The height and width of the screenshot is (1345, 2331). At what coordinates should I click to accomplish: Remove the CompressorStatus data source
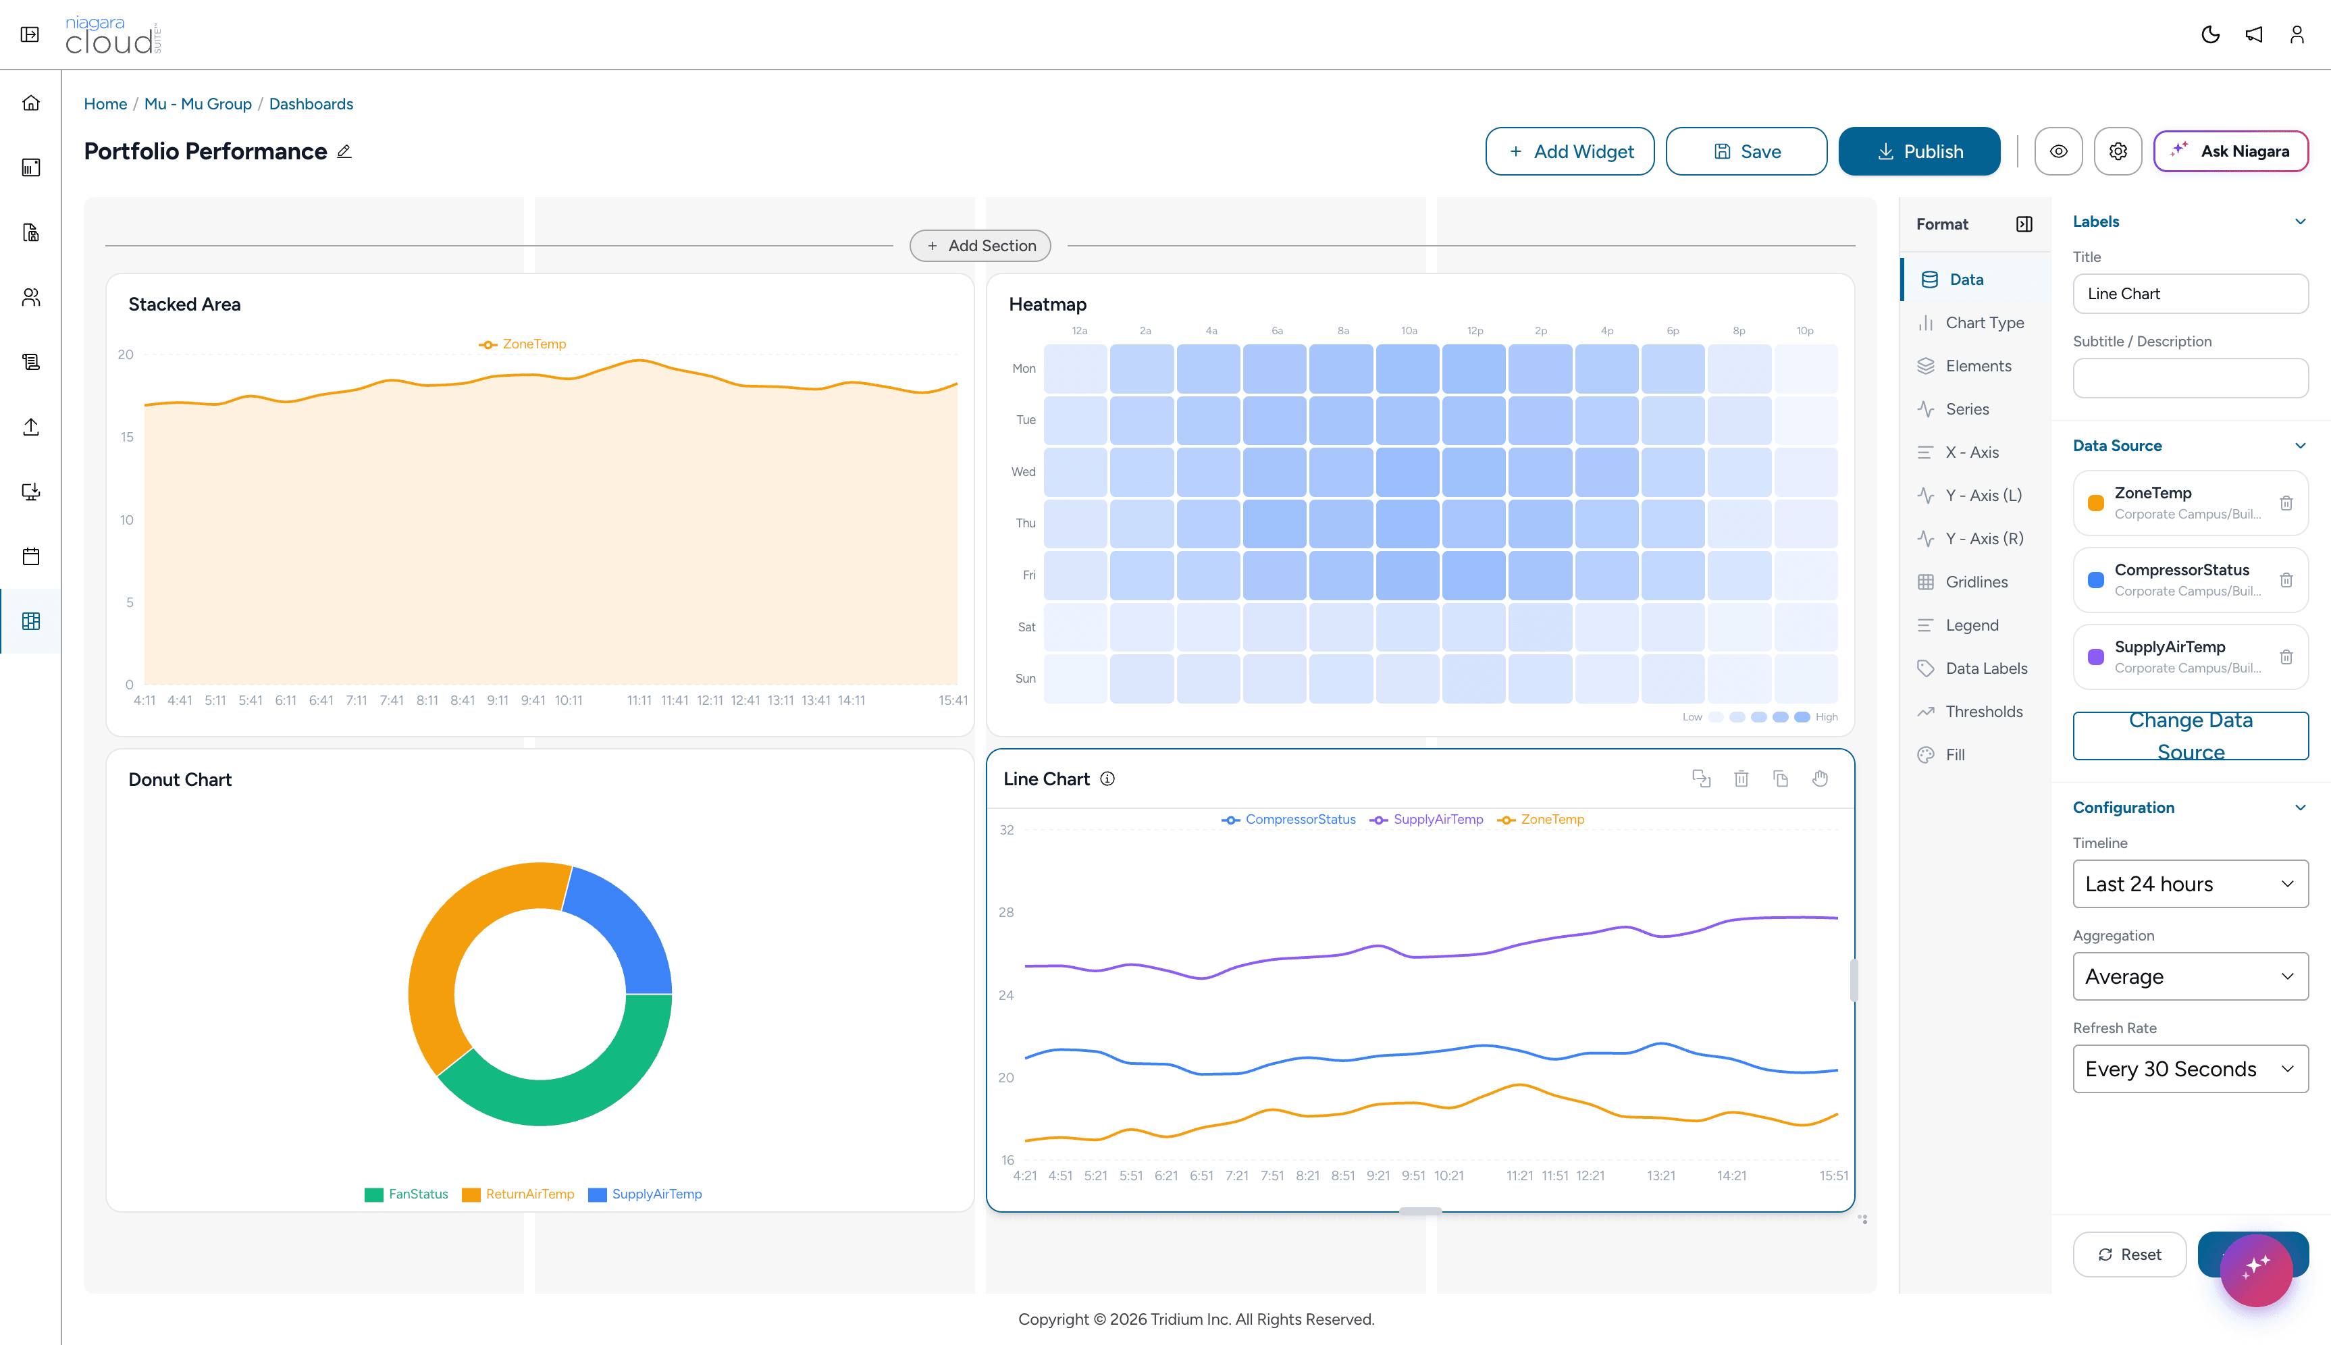pos(2286,580)
